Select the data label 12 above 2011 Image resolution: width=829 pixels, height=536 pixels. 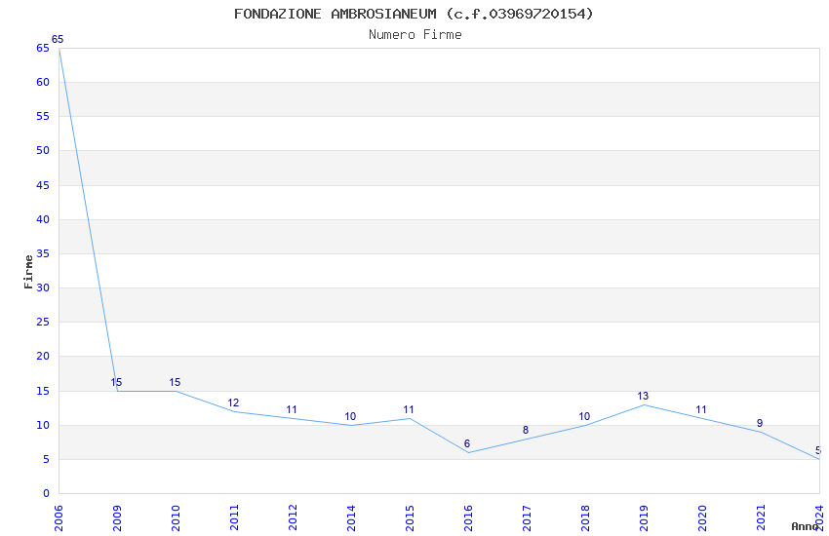point(233,402)
